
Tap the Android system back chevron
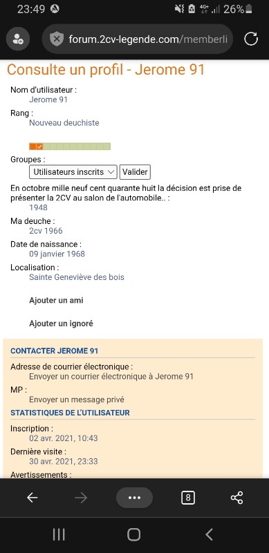point(210,534)
